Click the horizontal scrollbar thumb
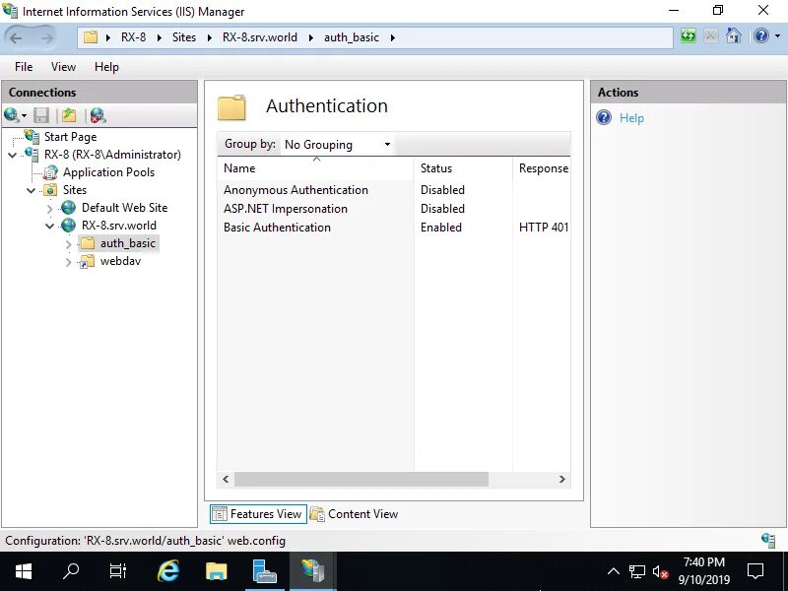The width and height of the screenshot is (788, 591). [361, 480]
